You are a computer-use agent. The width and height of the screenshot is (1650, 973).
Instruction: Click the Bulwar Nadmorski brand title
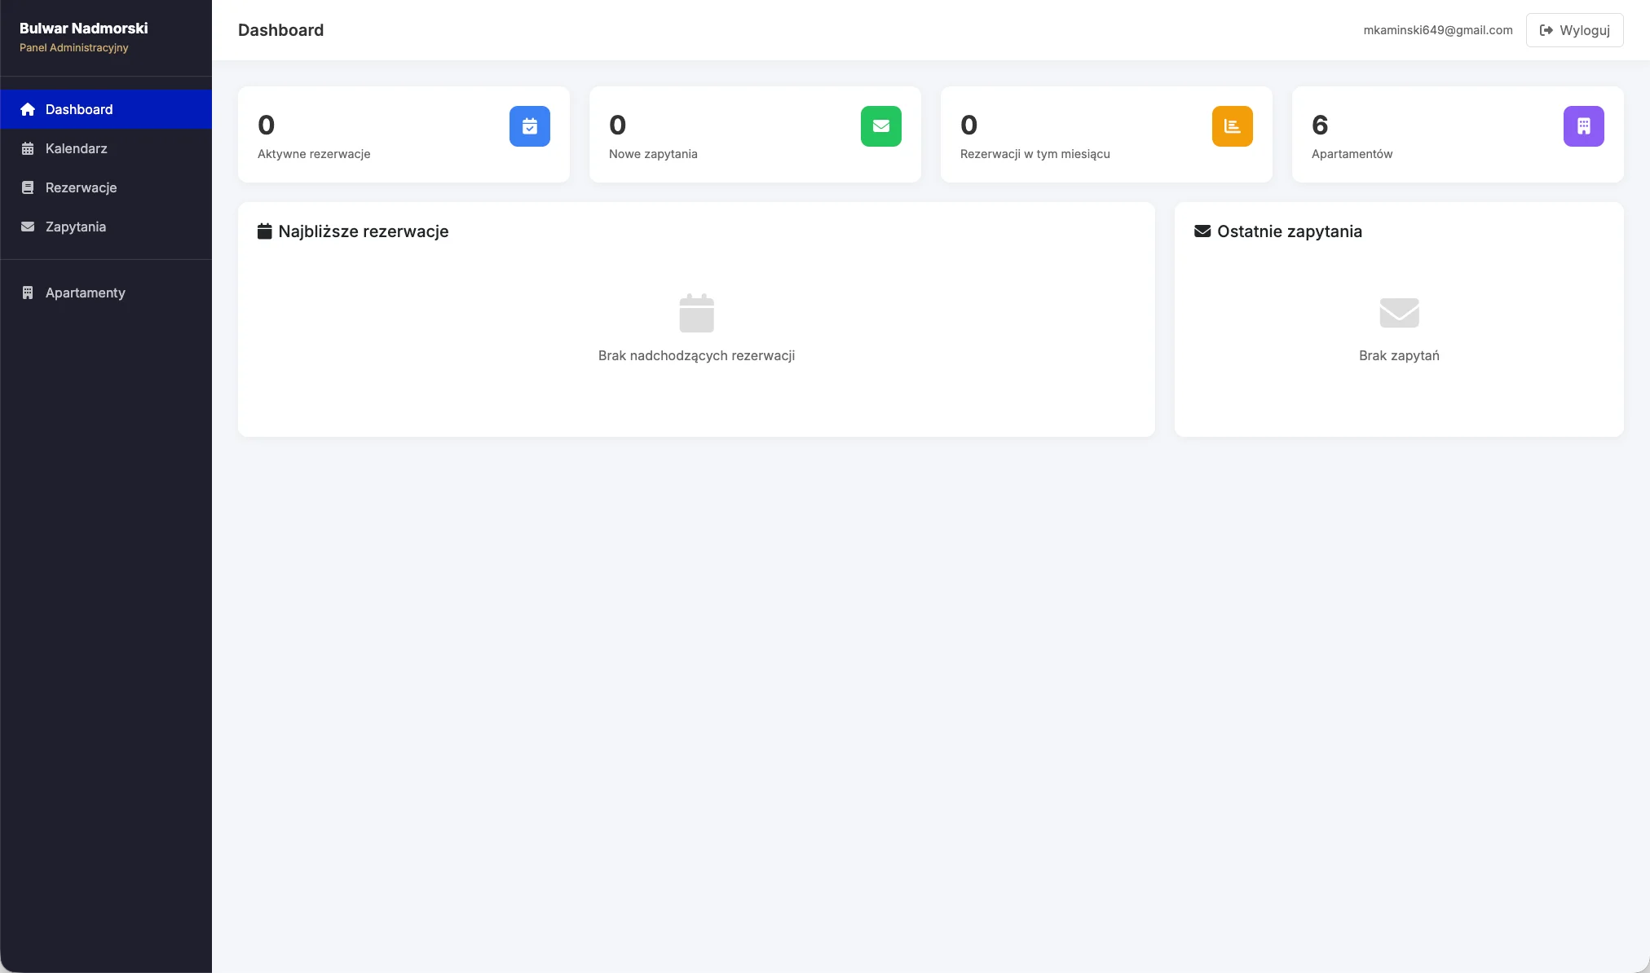[84, 29]
